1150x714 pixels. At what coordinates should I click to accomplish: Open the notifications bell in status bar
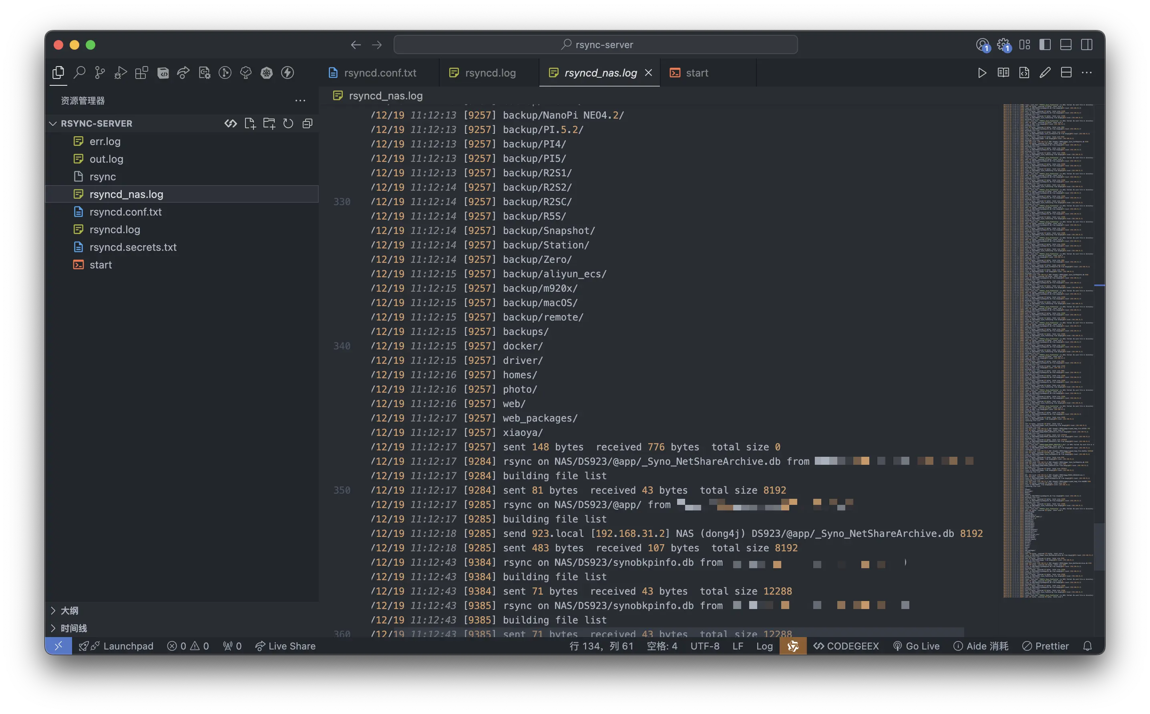pyautogui.click(x=1087, y=646)
